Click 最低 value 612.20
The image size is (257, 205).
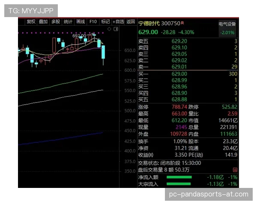pyautogui.click(x=179, y=120)
